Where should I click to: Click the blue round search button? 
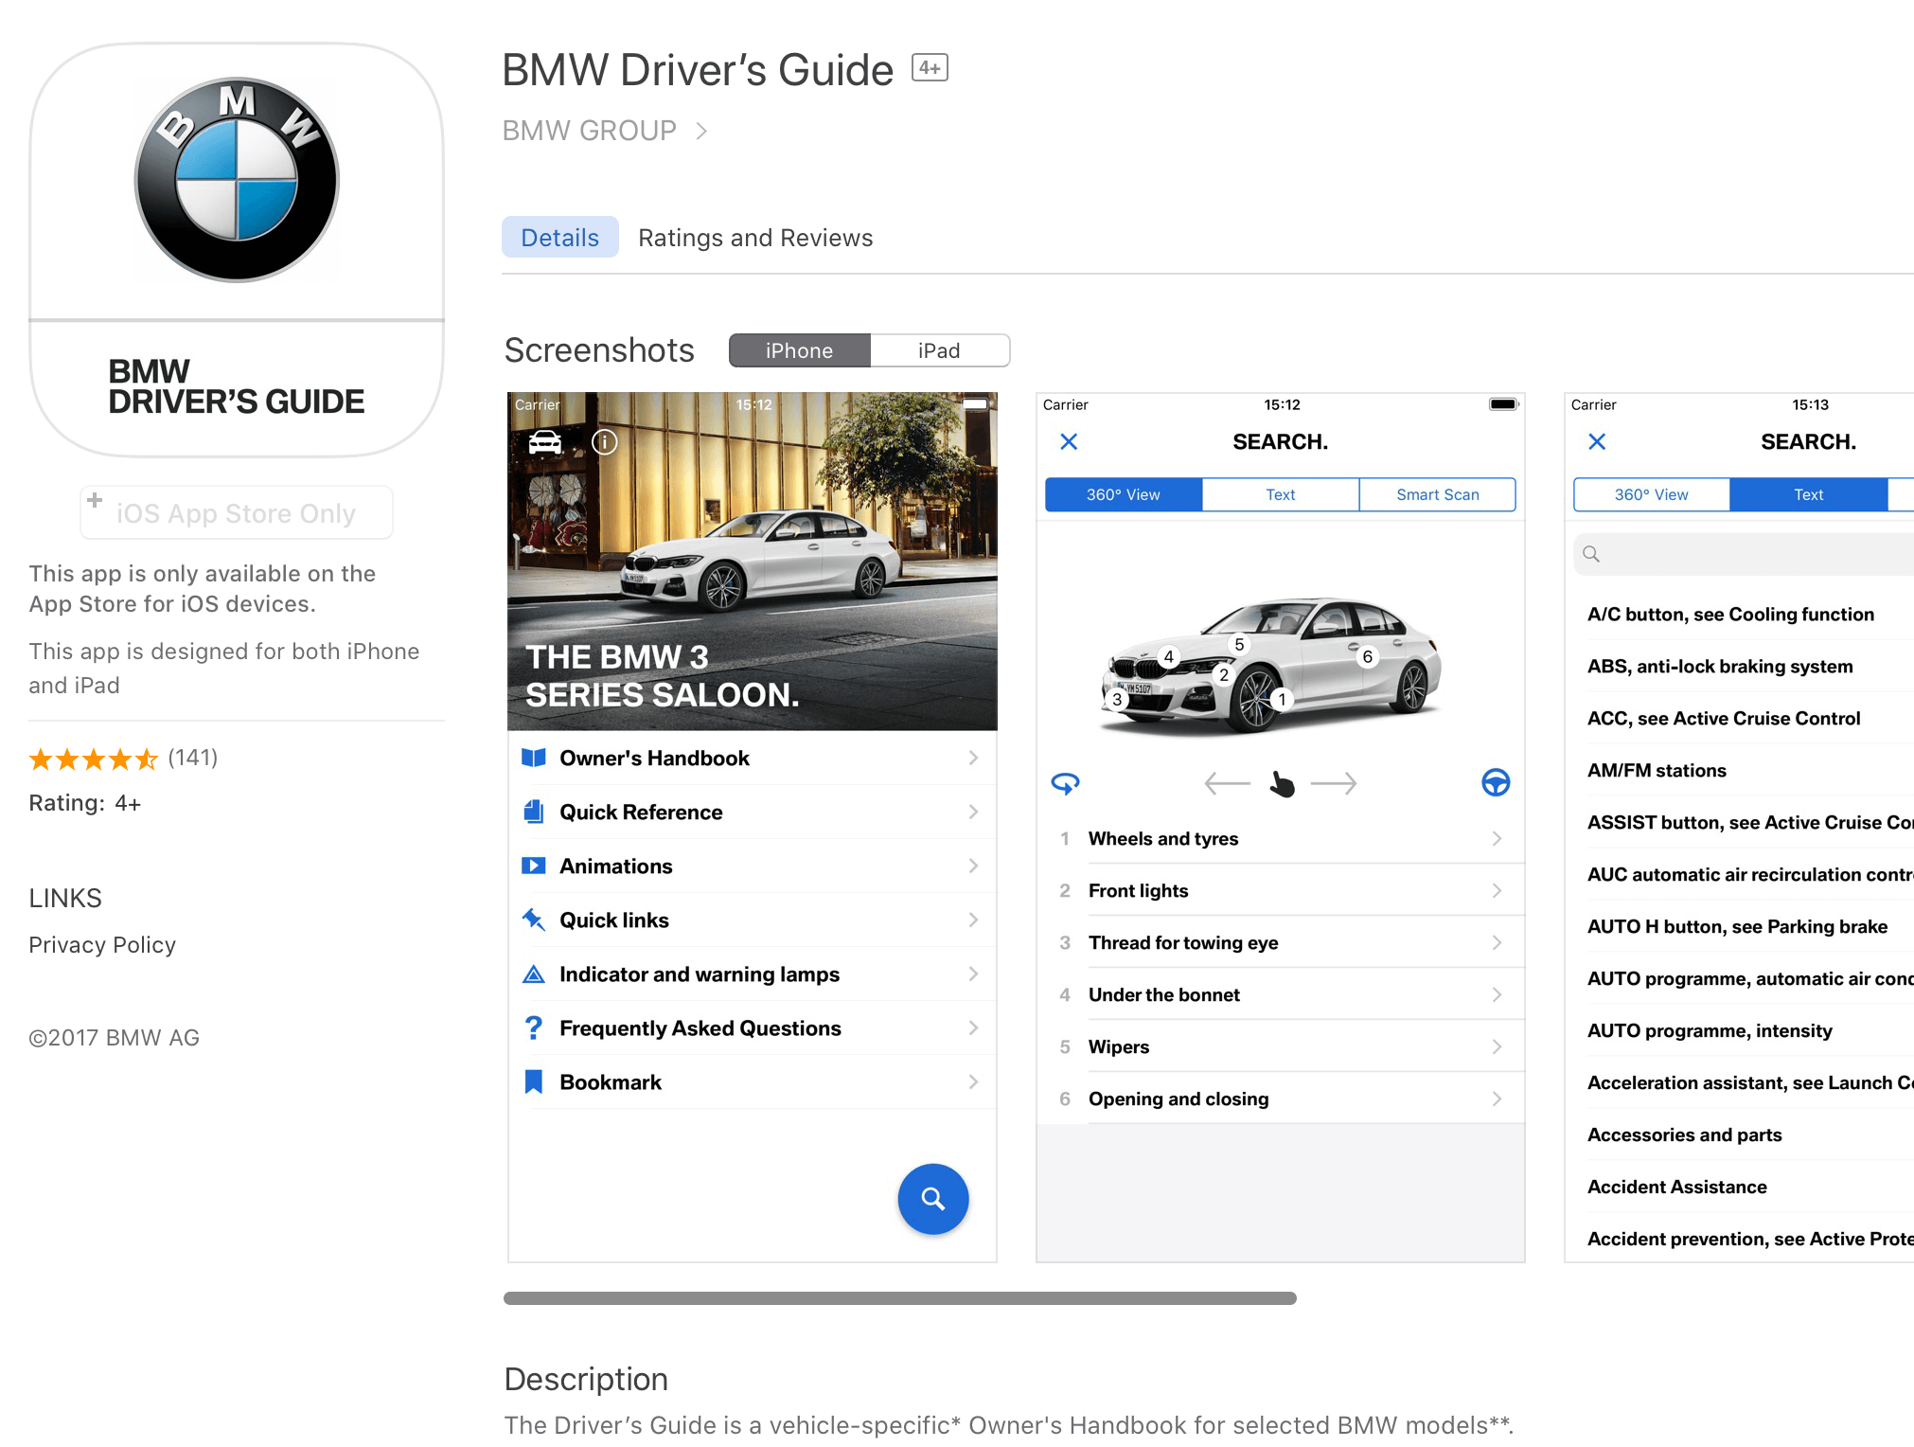933,1199
